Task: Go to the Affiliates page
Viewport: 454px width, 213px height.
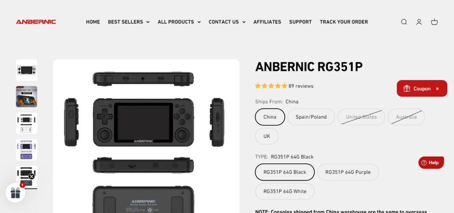Action: 267,22
